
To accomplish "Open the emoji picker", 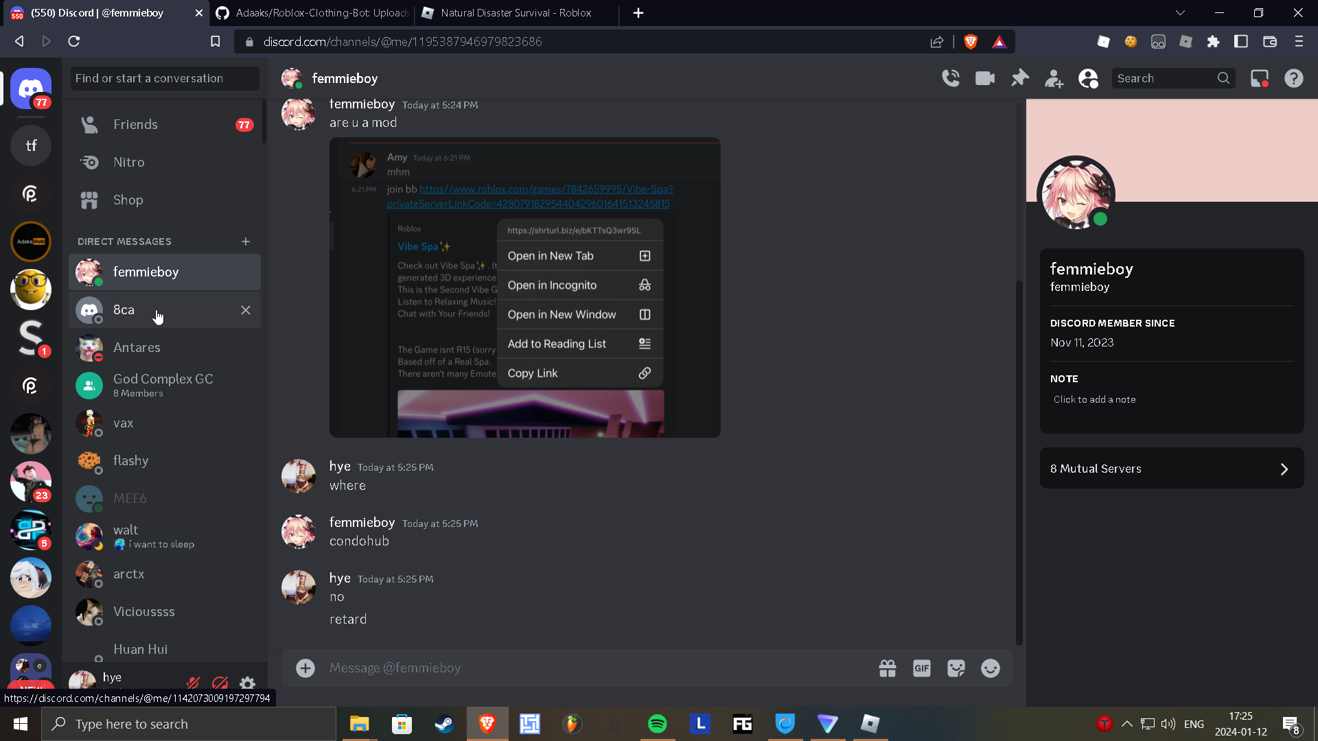I will pyautogui.click(x=991, y=668).
